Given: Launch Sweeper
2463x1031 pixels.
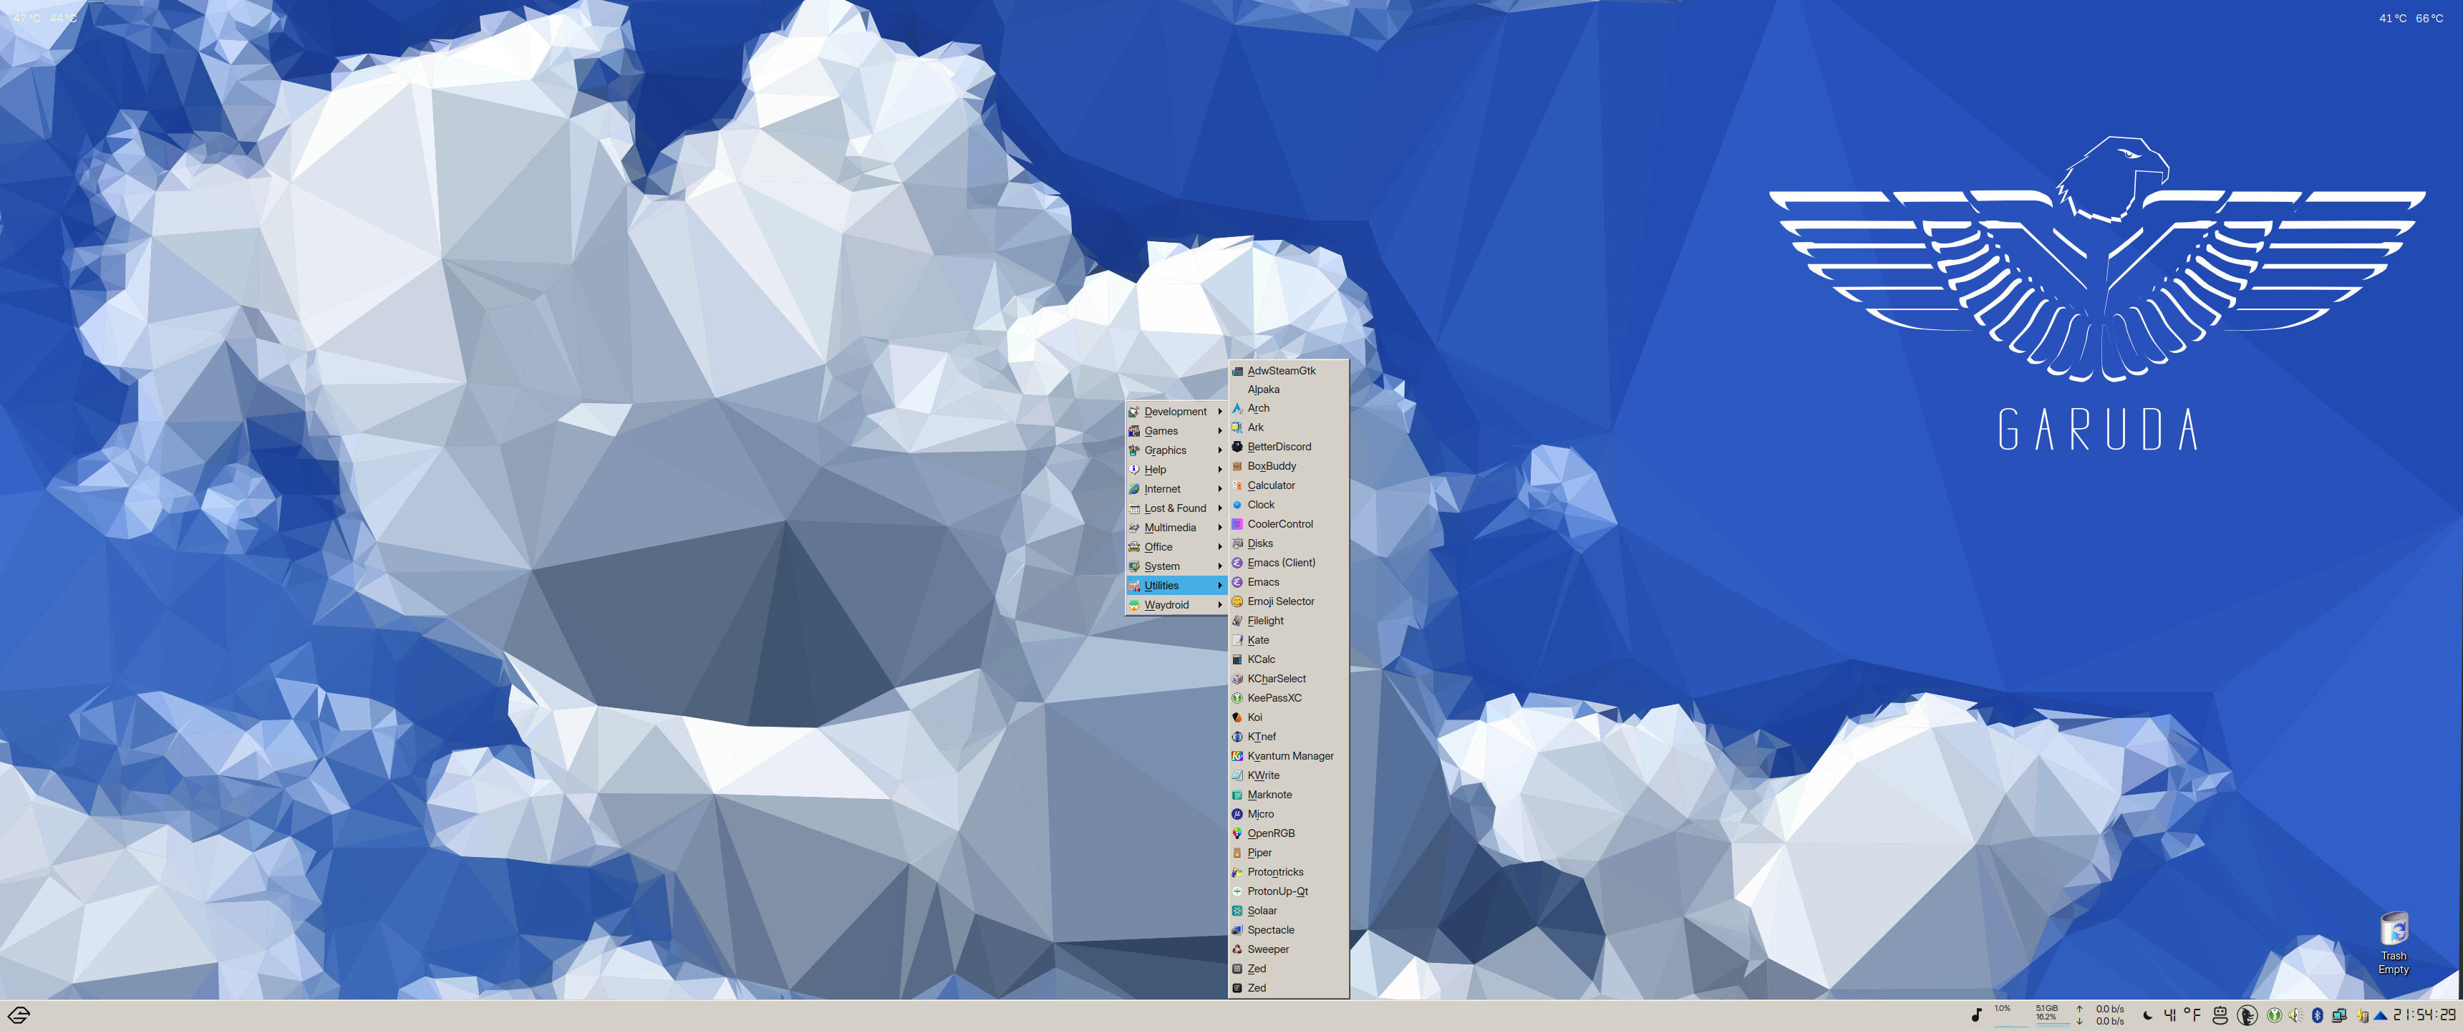Looking at the screenshot, I should (x=1288, y=949).
